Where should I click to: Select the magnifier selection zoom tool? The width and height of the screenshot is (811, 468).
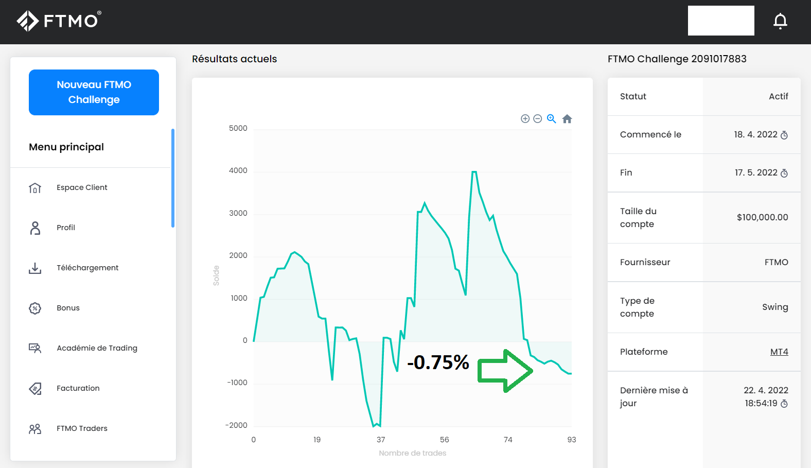[x=551, y=119]
